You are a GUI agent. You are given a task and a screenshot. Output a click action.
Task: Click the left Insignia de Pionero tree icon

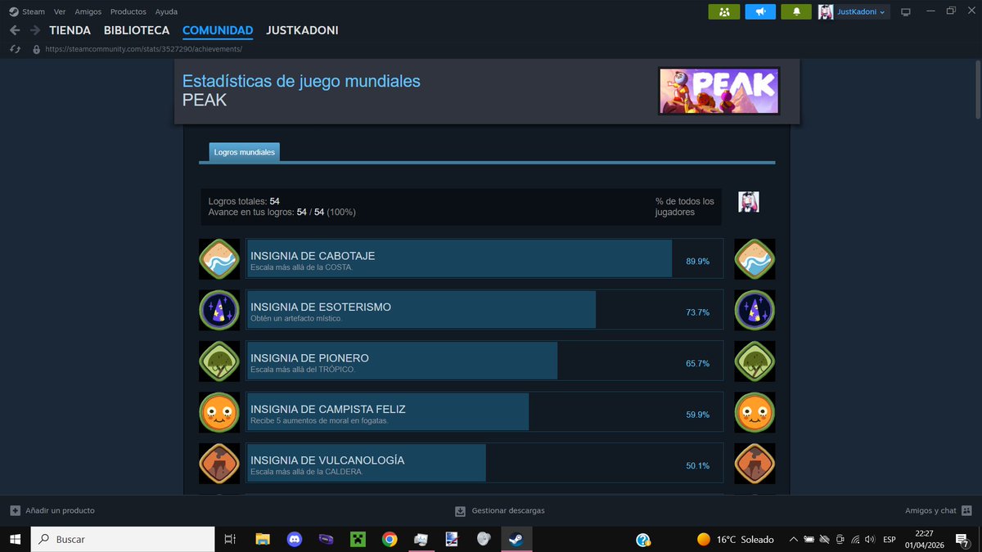pyautogui.click(x=219, y=361)
